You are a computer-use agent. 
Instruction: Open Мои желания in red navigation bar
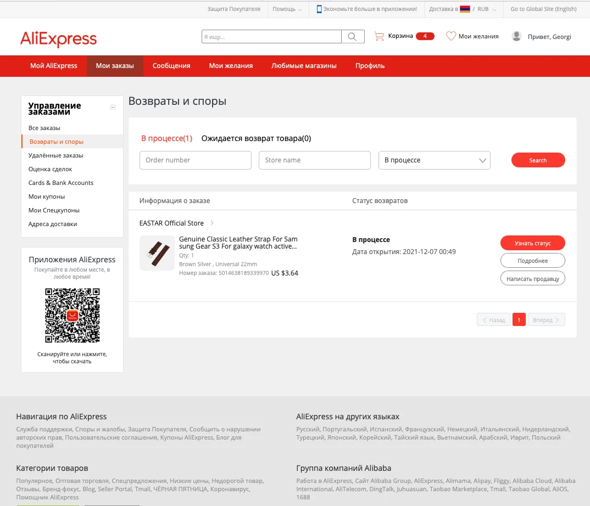click(x=231, y=66)
